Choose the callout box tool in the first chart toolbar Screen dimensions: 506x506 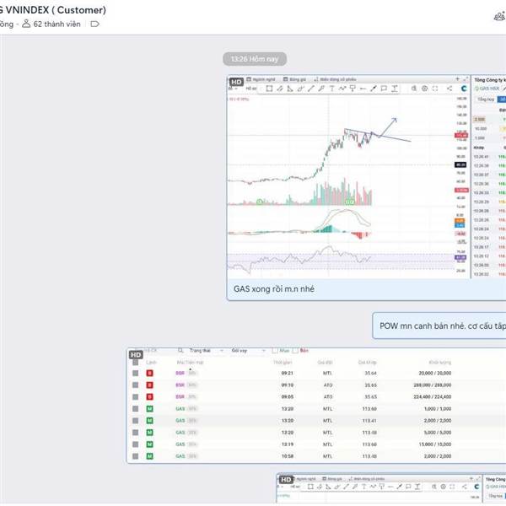(x=384, y=89)
